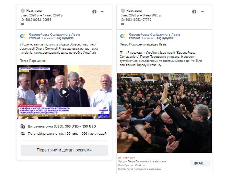This screenshot has width=231, height=174.
Task: Click the people icon beside Потенційне охоплення
Action: [23, 134]
